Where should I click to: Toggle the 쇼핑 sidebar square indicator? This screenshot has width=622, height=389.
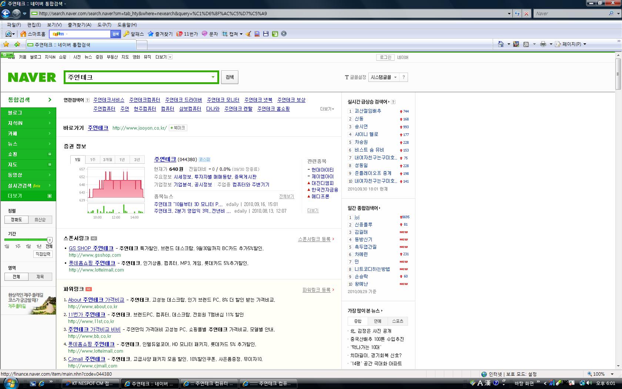click(x=50, y=154)
